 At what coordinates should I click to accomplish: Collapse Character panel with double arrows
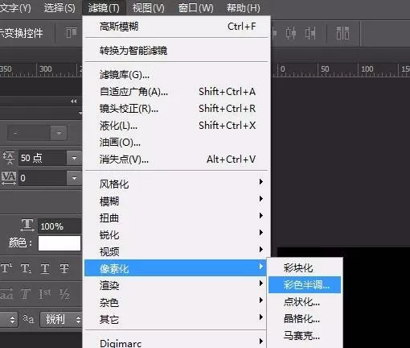[73, 101]
